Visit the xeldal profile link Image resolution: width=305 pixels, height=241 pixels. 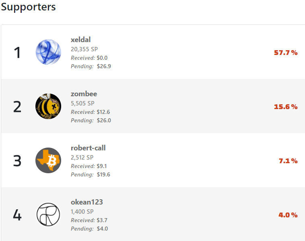tap(80, 40)
